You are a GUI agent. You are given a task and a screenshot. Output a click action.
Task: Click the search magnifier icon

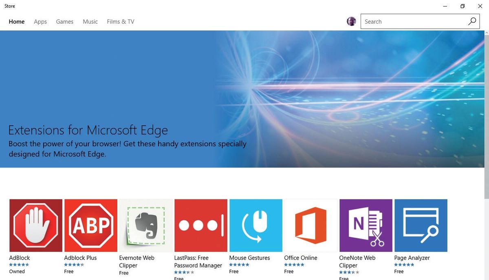(x=472, y=21)
